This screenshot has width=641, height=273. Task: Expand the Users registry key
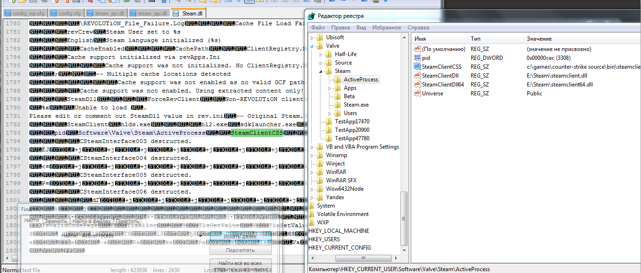pyautogui.click(x=330, y=113)
